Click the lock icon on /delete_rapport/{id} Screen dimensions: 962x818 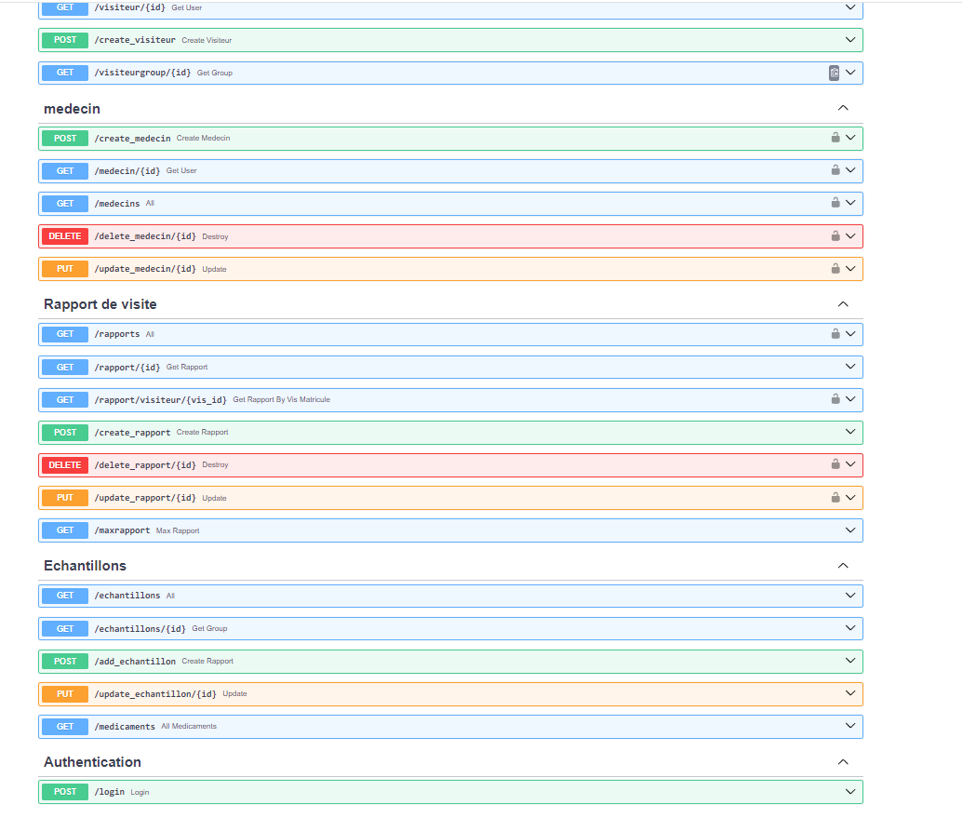coord(835,464)
